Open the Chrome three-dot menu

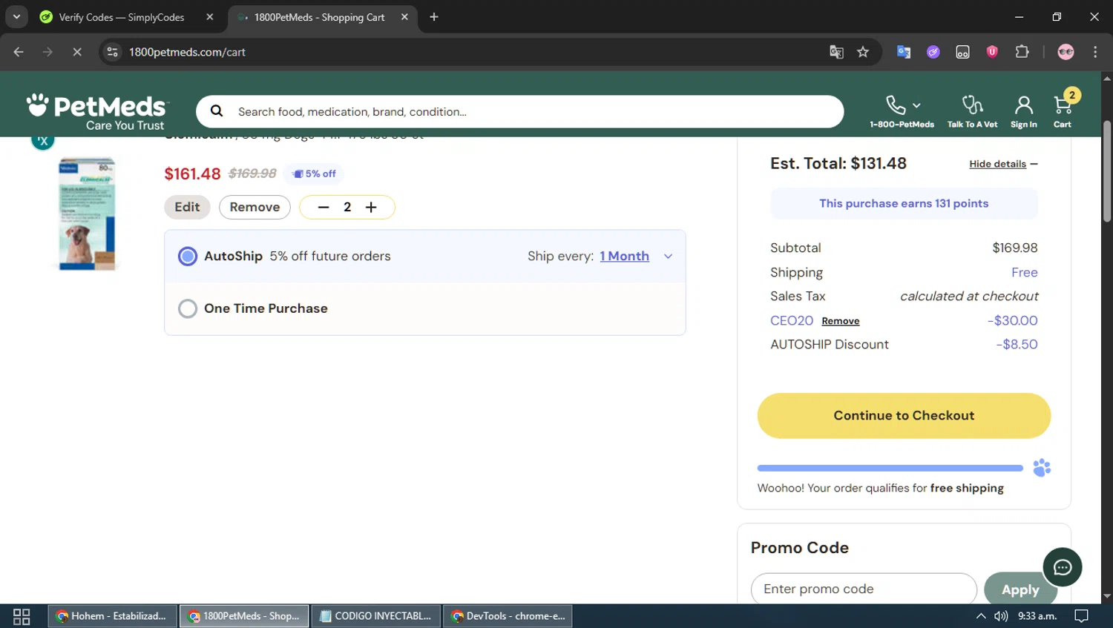pos(1095,52)
